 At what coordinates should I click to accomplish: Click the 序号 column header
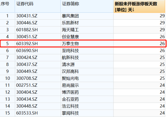click(7, 6)
